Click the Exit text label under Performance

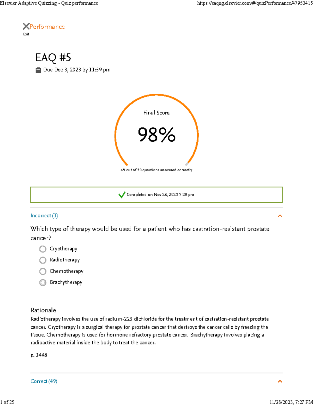[x=26, y=34]
